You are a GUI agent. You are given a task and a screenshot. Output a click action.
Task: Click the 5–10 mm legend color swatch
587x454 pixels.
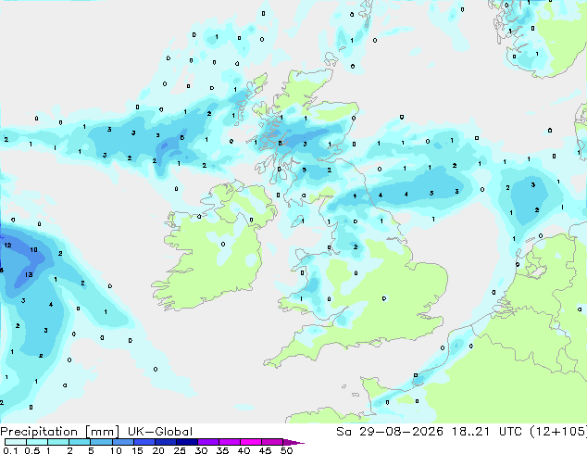point(101,442)
